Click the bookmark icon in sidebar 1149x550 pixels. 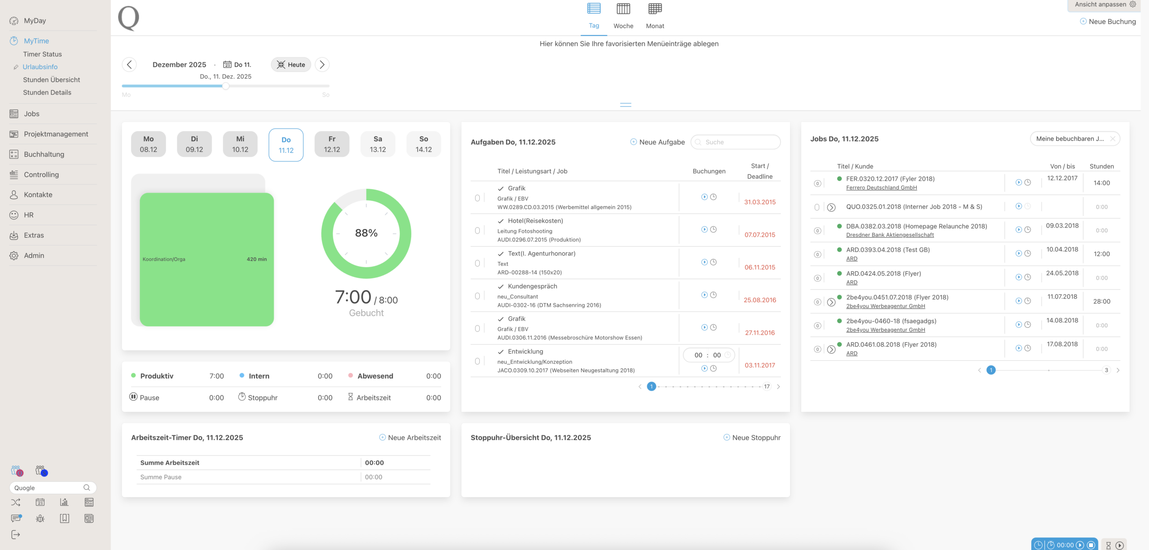tap(64, 519)
